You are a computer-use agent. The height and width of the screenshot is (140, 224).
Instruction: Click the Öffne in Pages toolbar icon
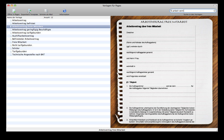(14, 11)
